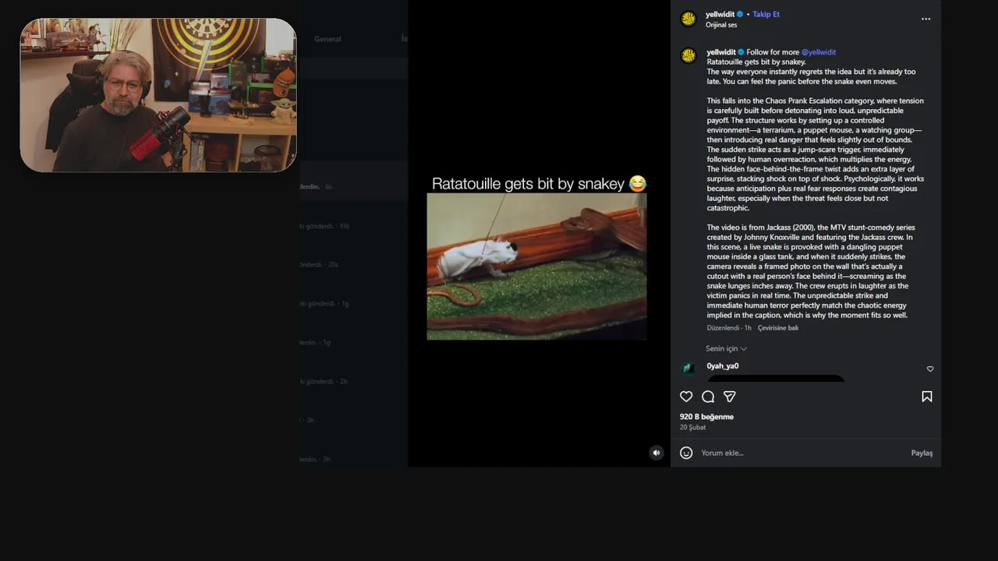Like the post with heart icon

pos(686,397)
